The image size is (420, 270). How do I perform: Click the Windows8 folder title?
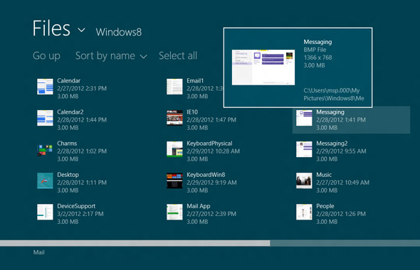119,32
